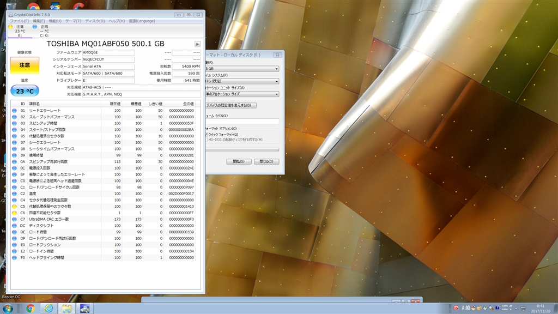Click status icon for C6 uncorrectable sector row
The width and height of the screenshot is (558, 314).
15,213
